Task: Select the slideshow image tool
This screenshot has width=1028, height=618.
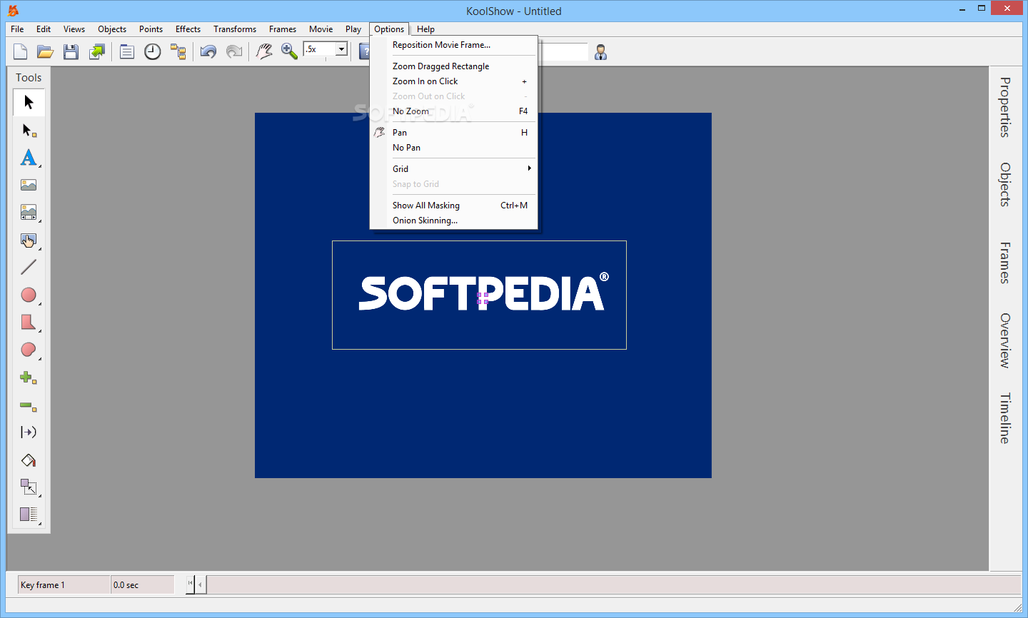Action: pos(29,213)
